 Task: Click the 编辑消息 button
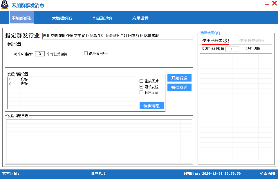point(151,106)
